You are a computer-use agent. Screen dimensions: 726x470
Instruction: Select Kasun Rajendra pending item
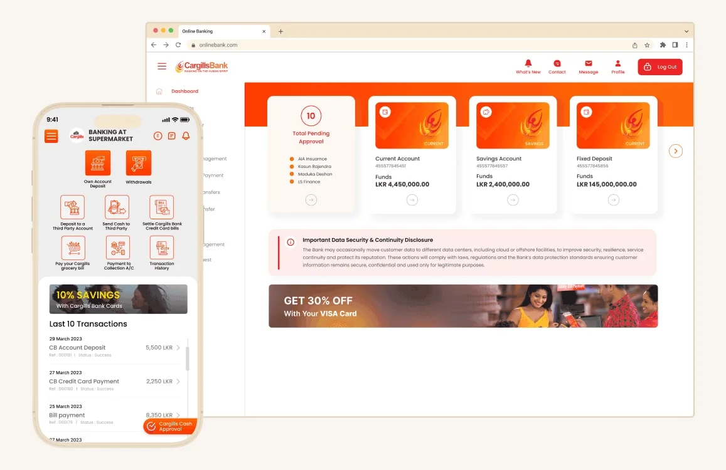310,167
